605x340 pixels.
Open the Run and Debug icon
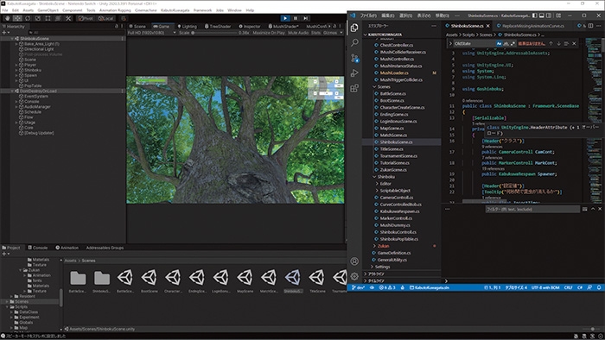coord(354,73)
